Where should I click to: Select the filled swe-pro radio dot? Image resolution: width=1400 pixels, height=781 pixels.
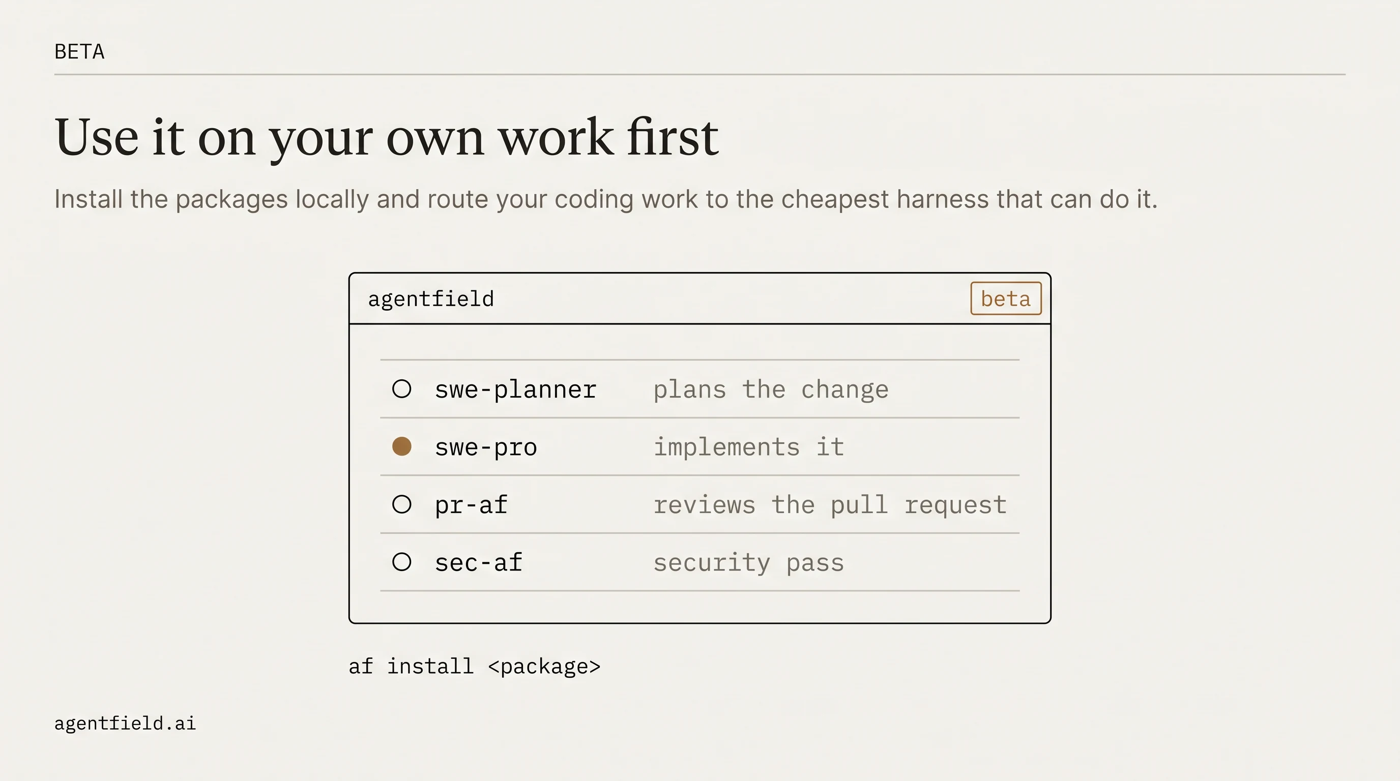(x=401, y=446)
